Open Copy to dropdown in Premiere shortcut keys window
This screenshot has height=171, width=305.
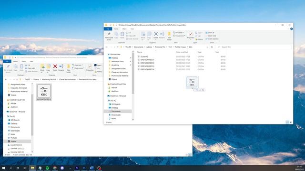(x=49, y=68)
